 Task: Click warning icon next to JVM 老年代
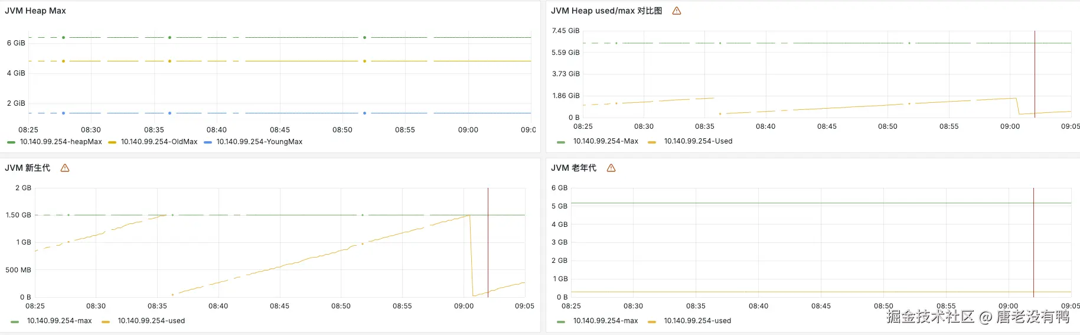tap(611, 168)
